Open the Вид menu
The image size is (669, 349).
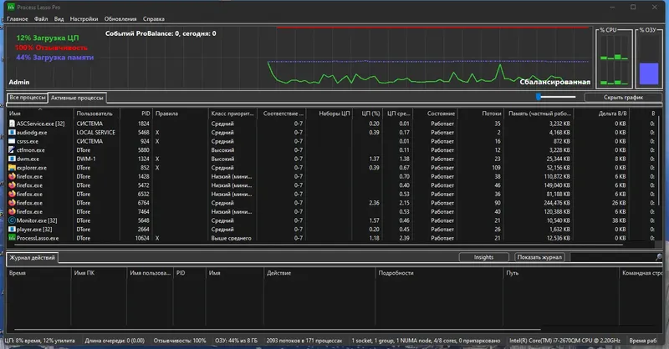(59, 18)
